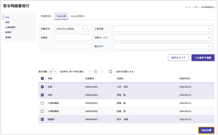Switch to 明細書発行 tab

(46, 16)
